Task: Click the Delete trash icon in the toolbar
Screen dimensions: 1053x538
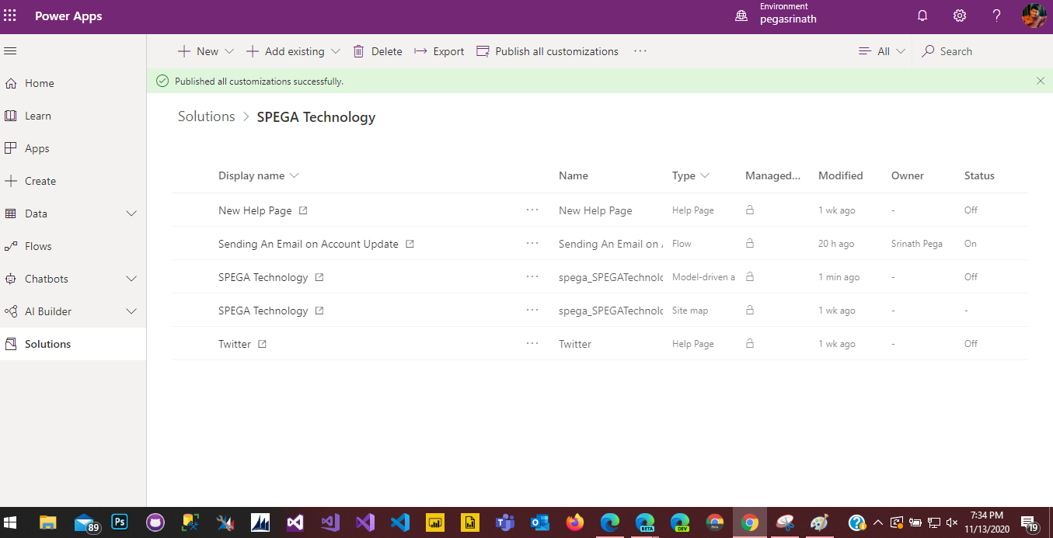Action: (358, 51)
